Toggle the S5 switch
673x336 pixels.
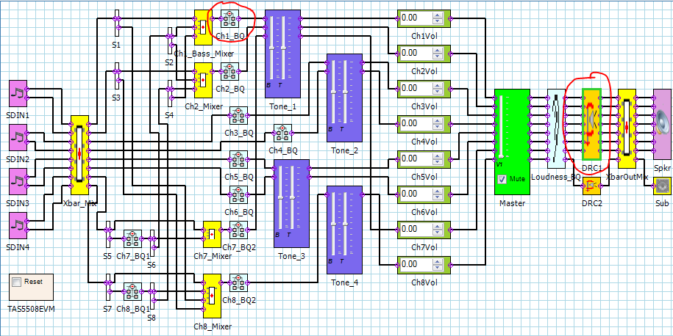(x=108, y=235)
